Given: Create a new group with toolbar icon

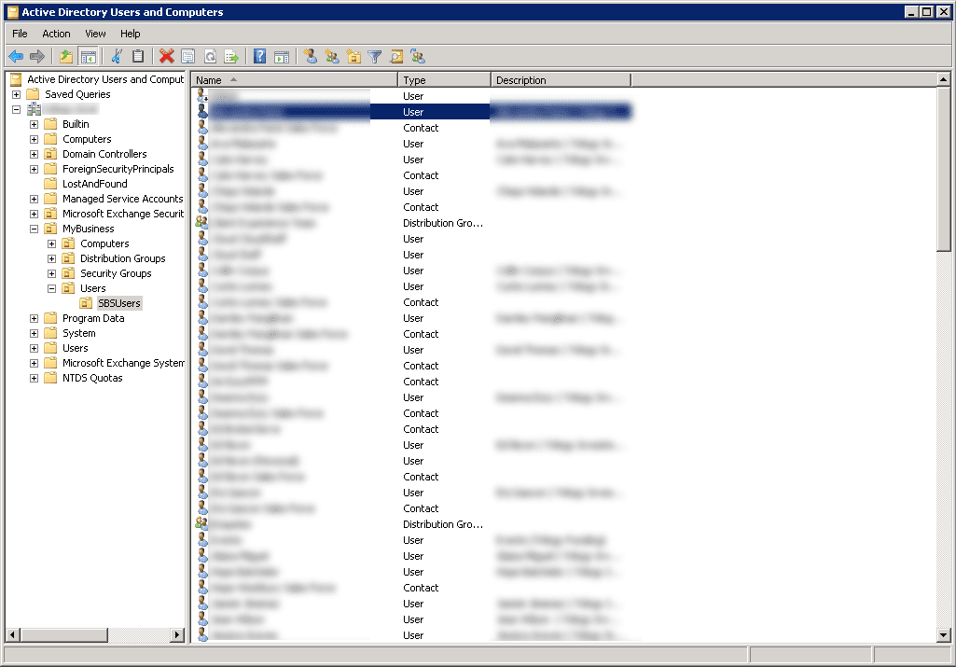Looking at the screenshot, I should point(332,57).
